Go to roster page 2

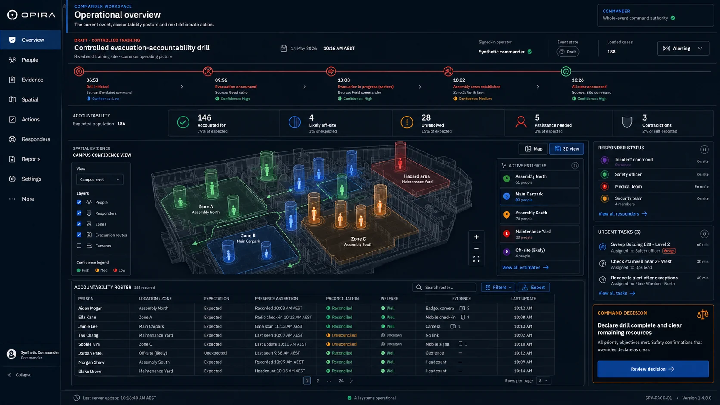318,380
